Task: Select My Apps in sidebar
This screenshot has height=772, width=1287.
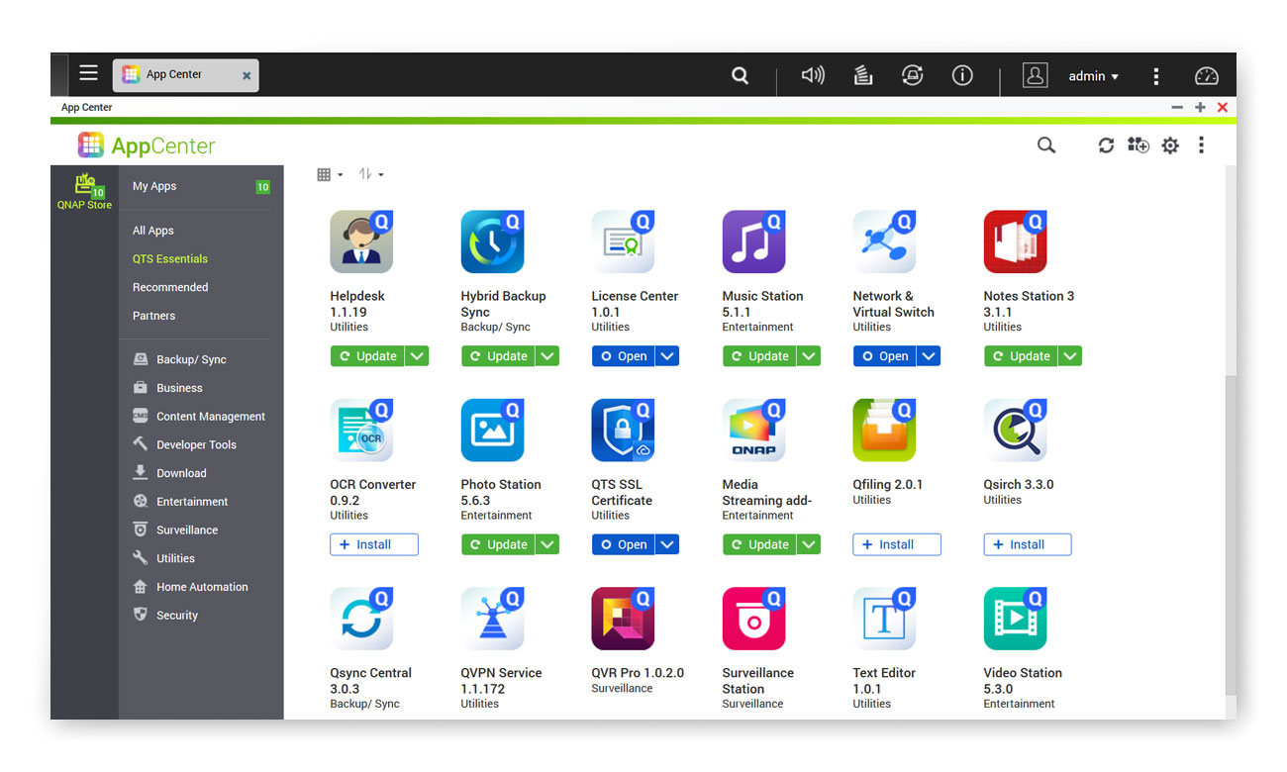Action: 201,186
